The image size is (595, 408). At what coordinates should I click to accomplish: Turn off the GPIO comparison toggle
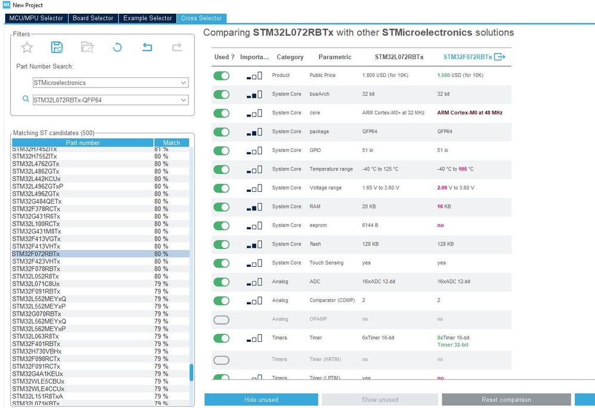pos(222,151)
